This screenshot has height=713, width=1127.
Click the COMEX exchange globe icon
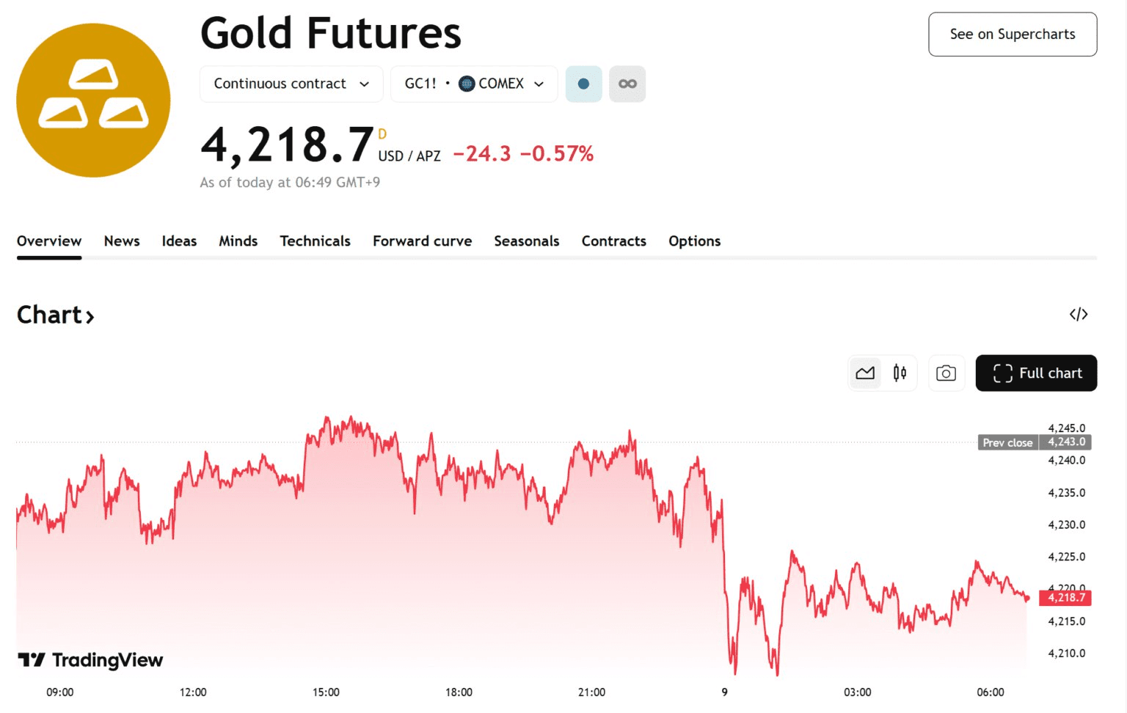pos(467,84)
